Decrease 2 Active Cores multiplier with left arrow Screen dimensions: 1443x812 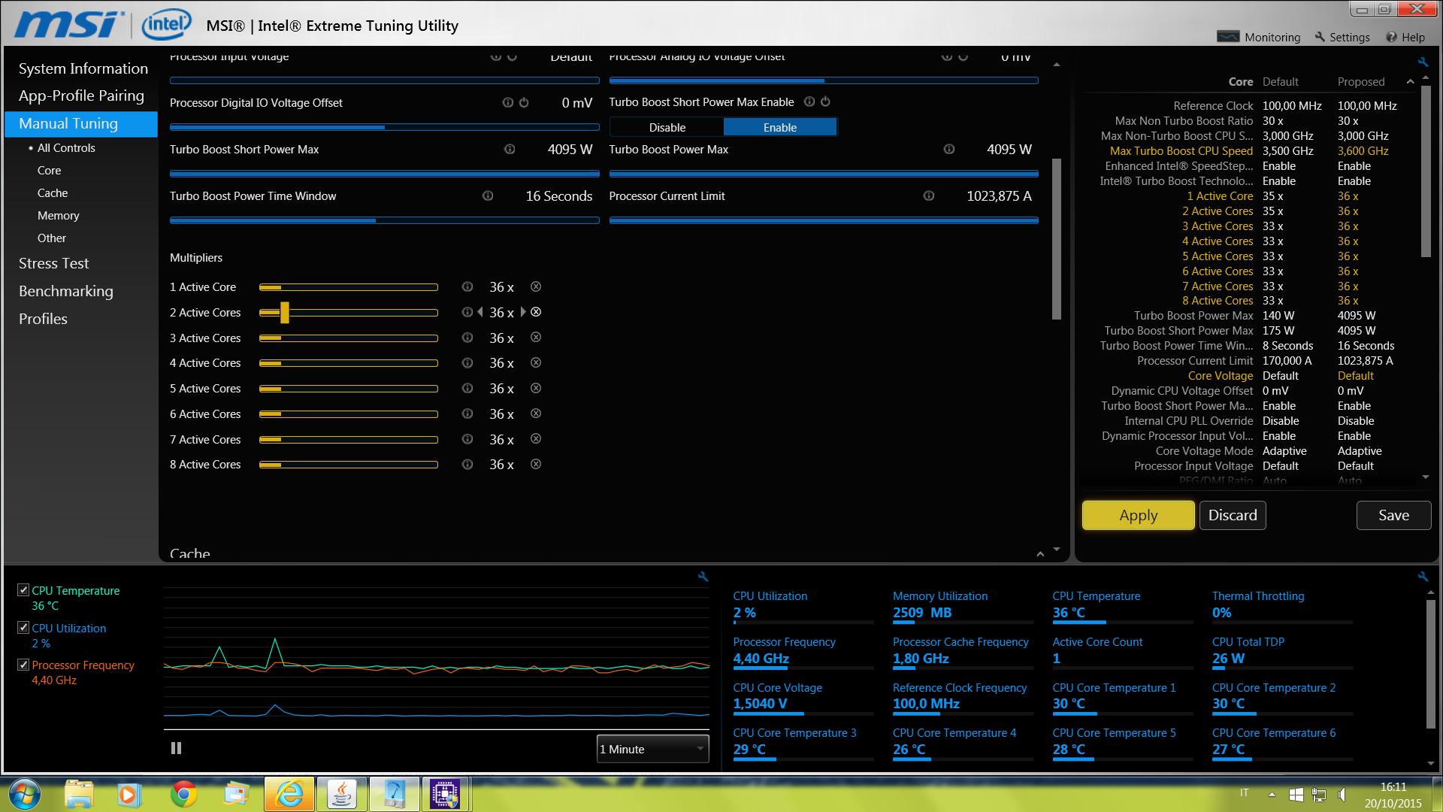tap(480, 312)
